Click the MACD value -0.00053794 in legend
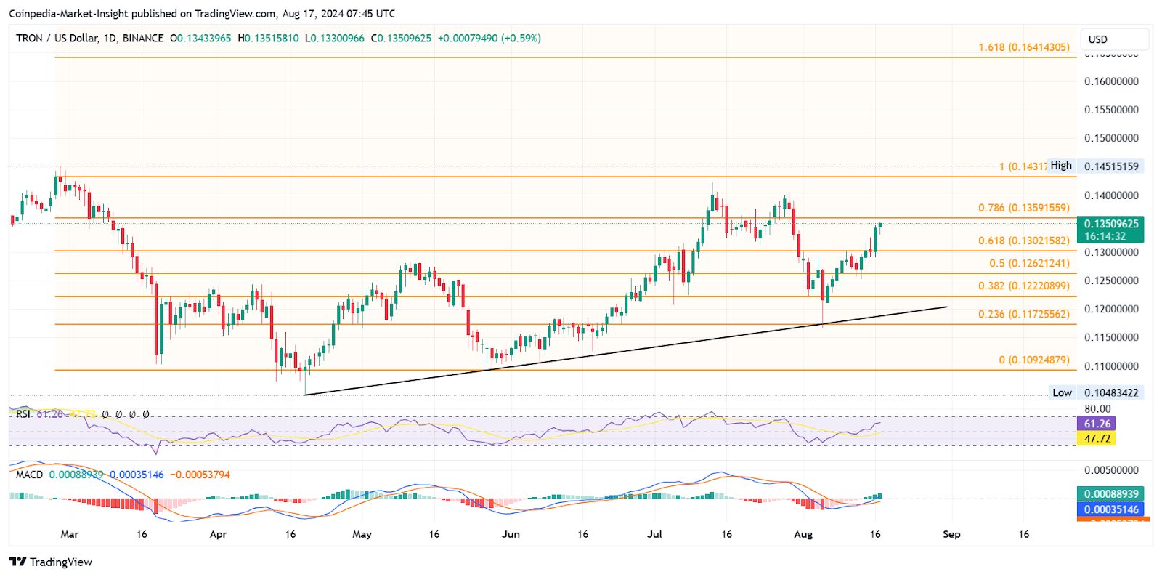The width and height of the screenshot is (1162, 577). point(200,475)
